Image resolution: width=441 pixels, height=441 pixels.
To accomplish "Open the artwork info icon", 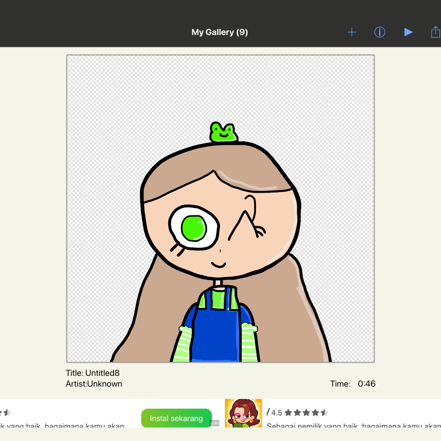I will click(x=380, y=32).
